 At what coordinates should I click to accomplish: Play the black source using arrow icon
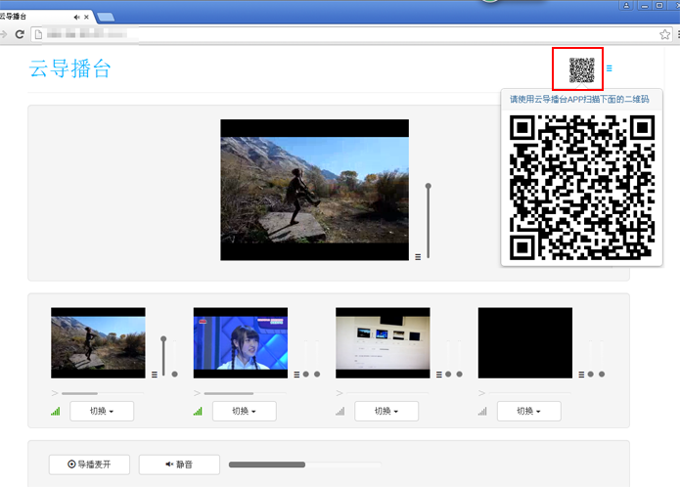(x=481, y=393)
